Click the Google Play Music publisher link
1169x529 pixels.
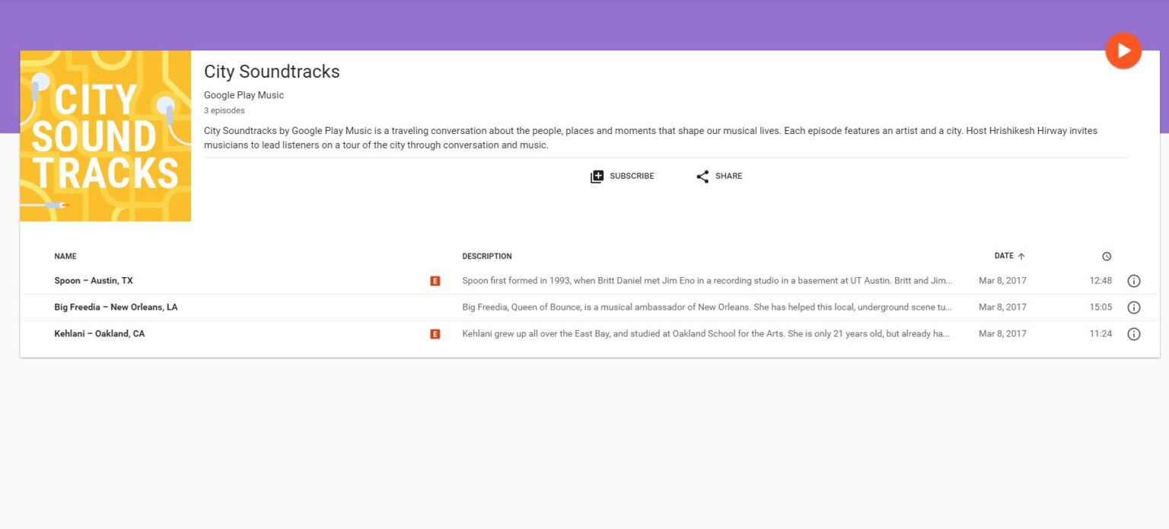coord(244,94)
